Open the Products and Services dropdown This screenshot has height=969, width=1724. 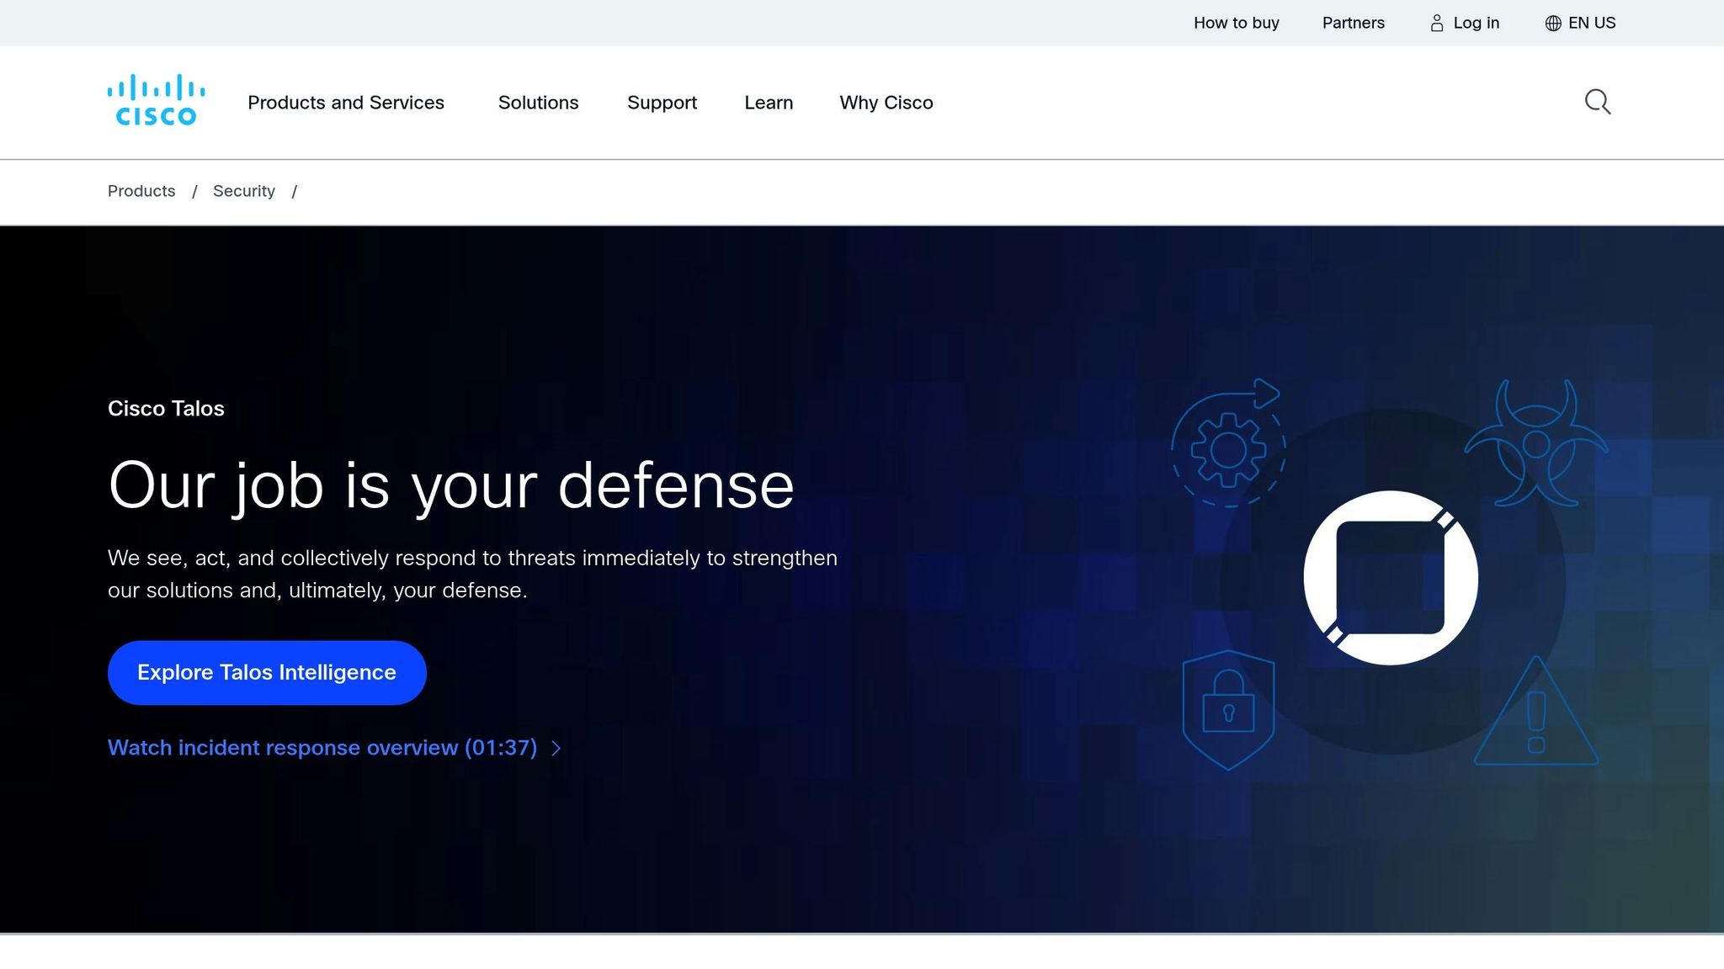(x=346, y=103)
